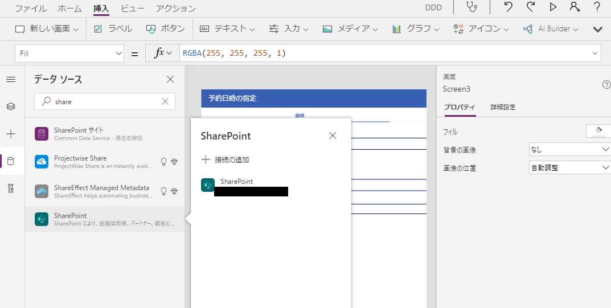Insert a ラベル control
This screenshot has height=308, width=611.
(x=113, y=28)
